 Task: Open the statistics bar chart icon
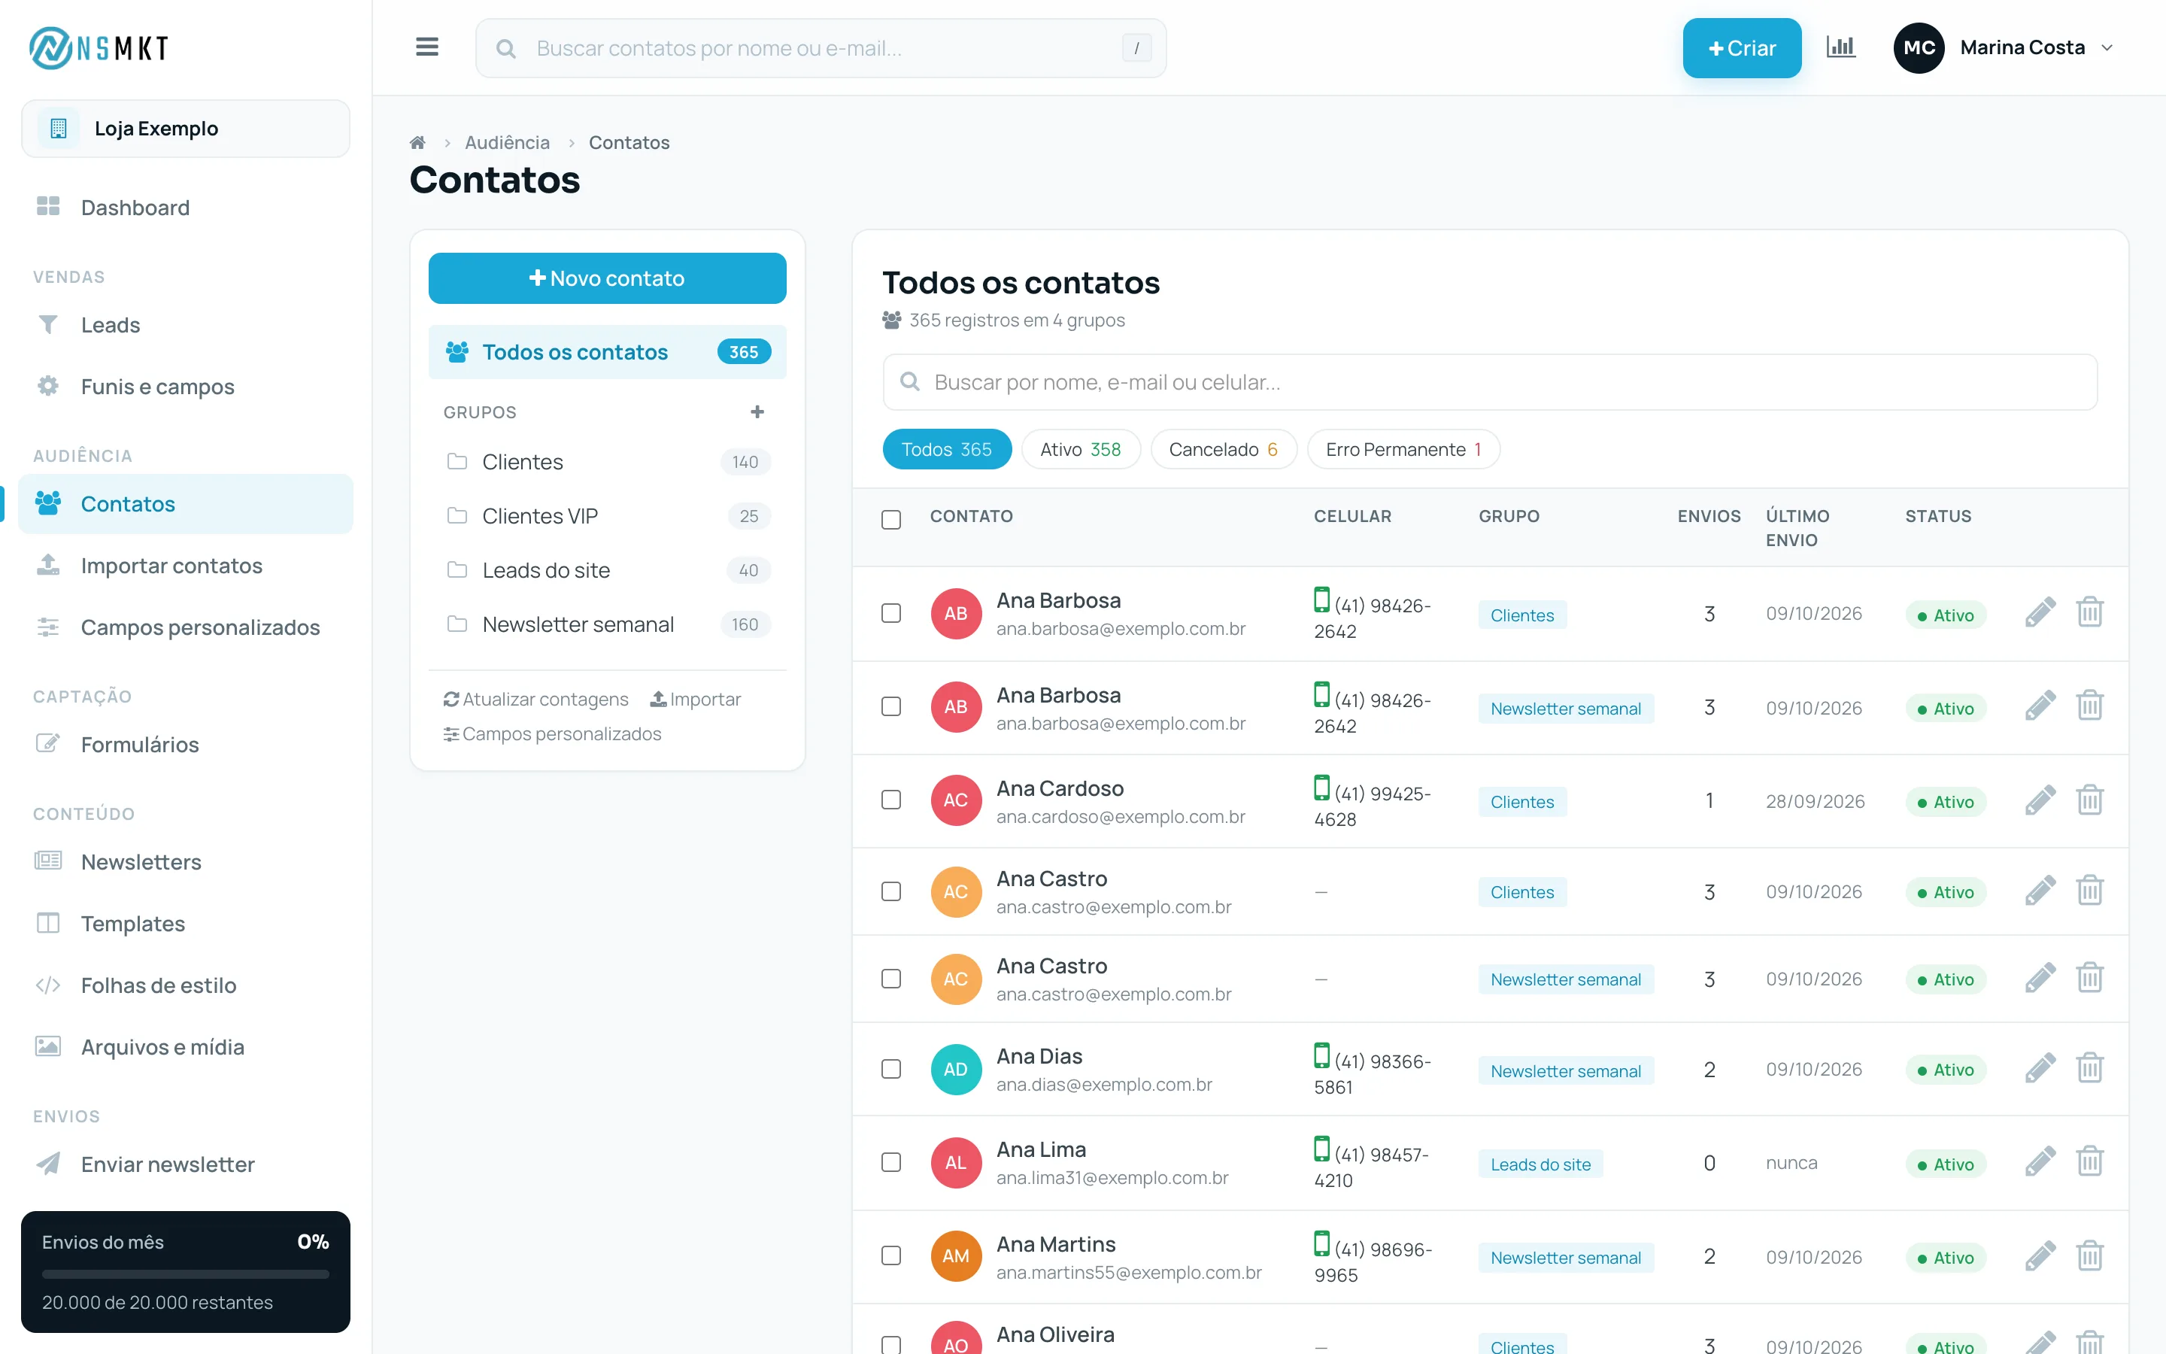click(1840, 47)
